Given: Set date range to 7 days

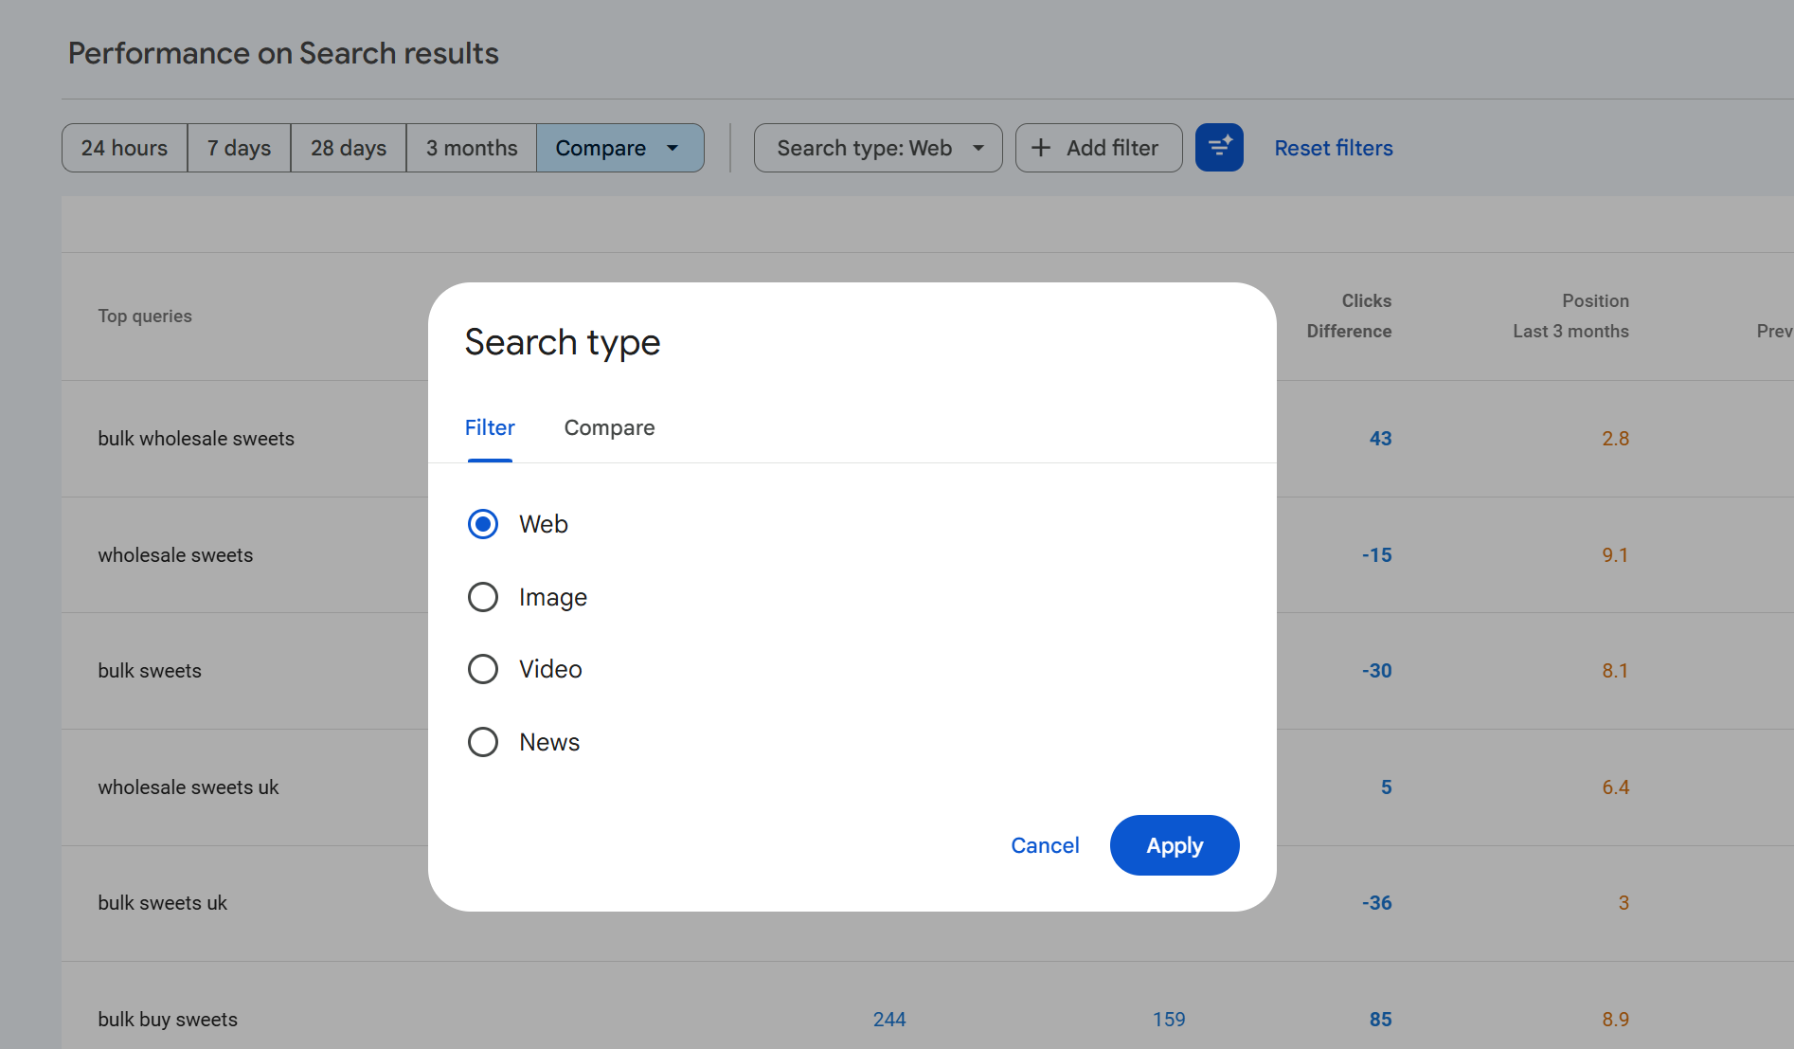Looking at the screenshot, I should 239,148.
